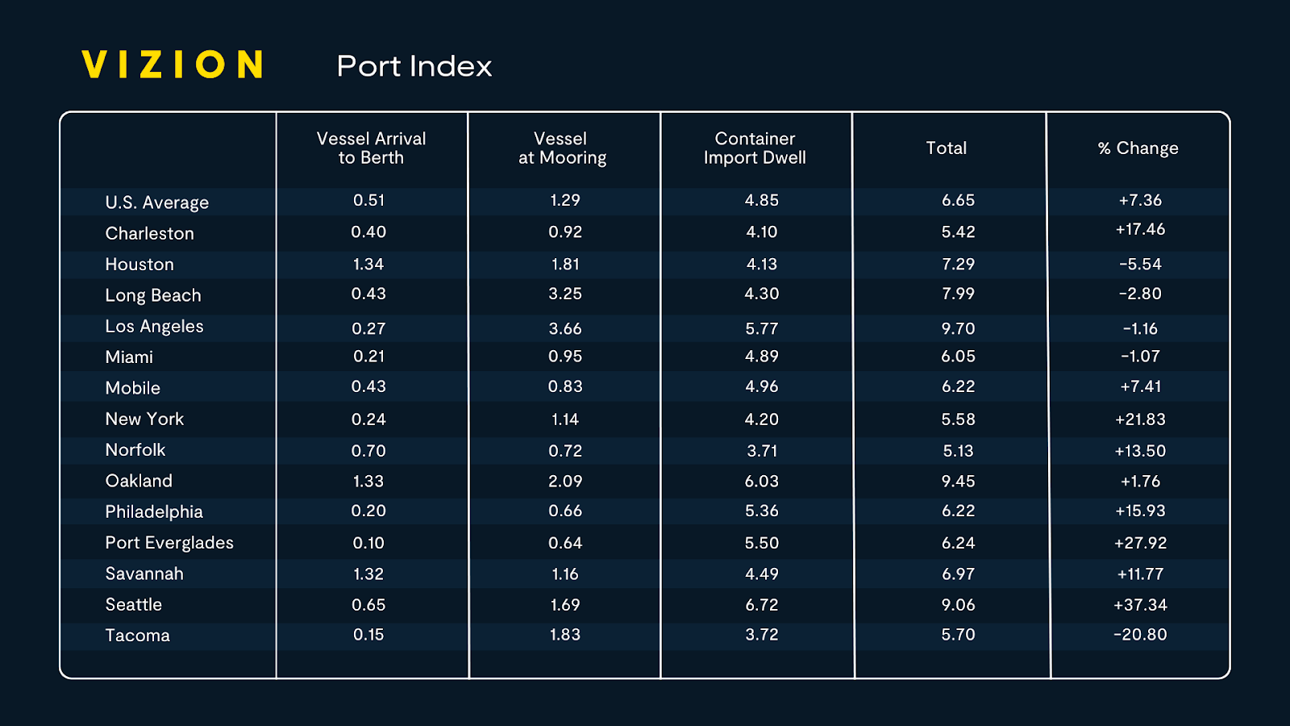
Task: Click Seattle's +37.34 percent change value
Action: 1140,605
